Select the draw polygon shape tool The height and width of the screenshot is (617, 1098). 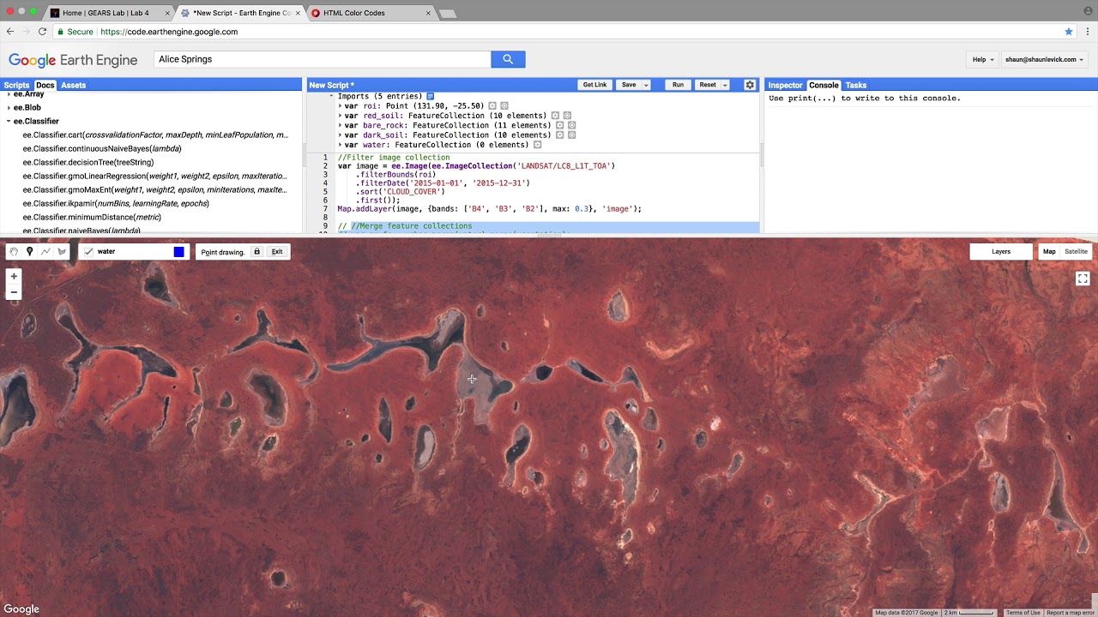[x=62, y=252]
